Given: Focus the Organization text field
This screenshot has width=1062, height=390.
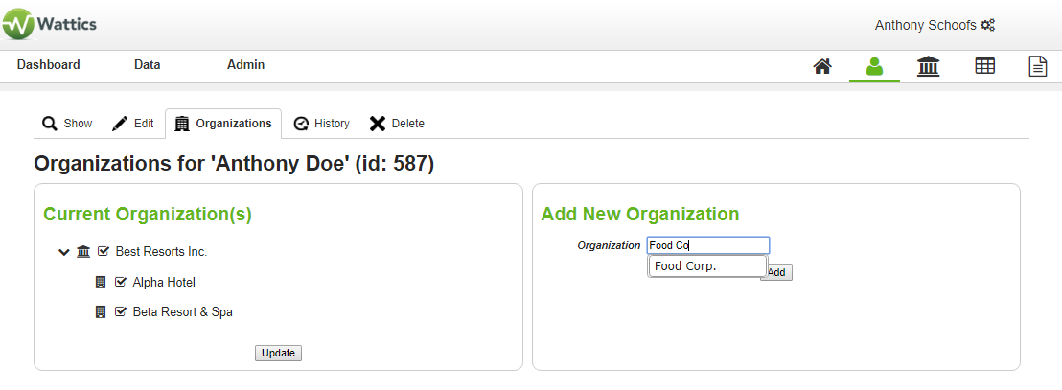Looking at the screenshot, I should click(707, 245).
